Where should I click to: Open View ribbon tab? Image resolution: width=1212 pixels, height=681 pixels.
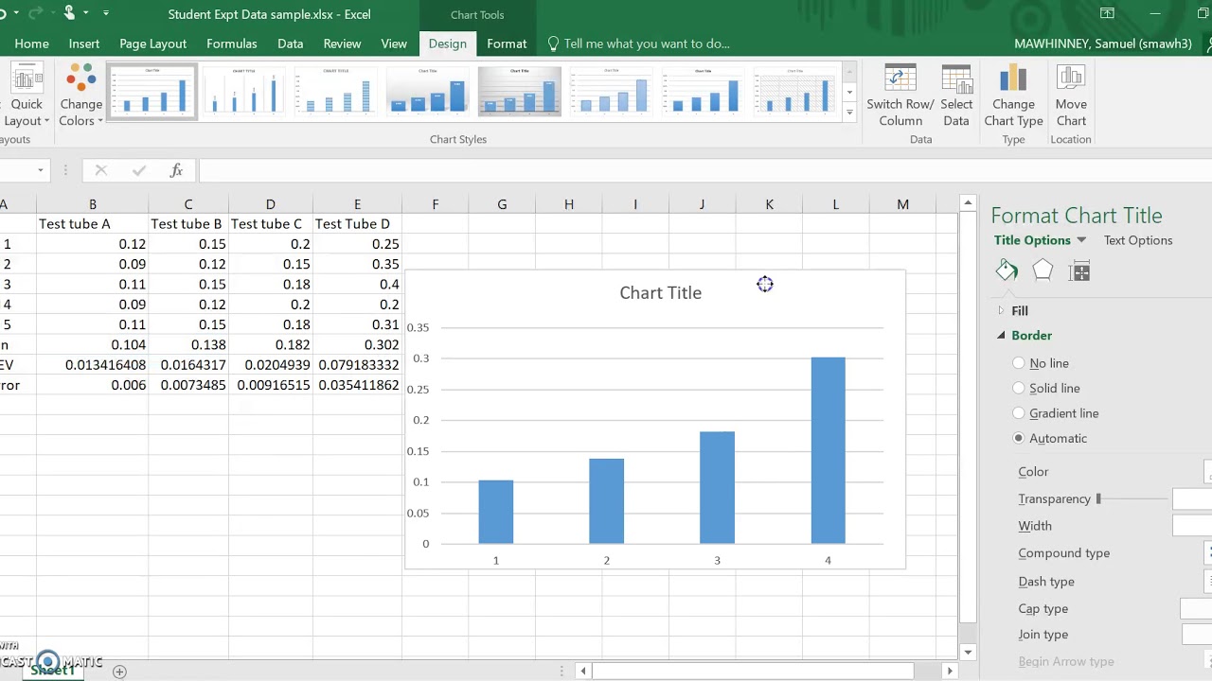tap(394, 44)
